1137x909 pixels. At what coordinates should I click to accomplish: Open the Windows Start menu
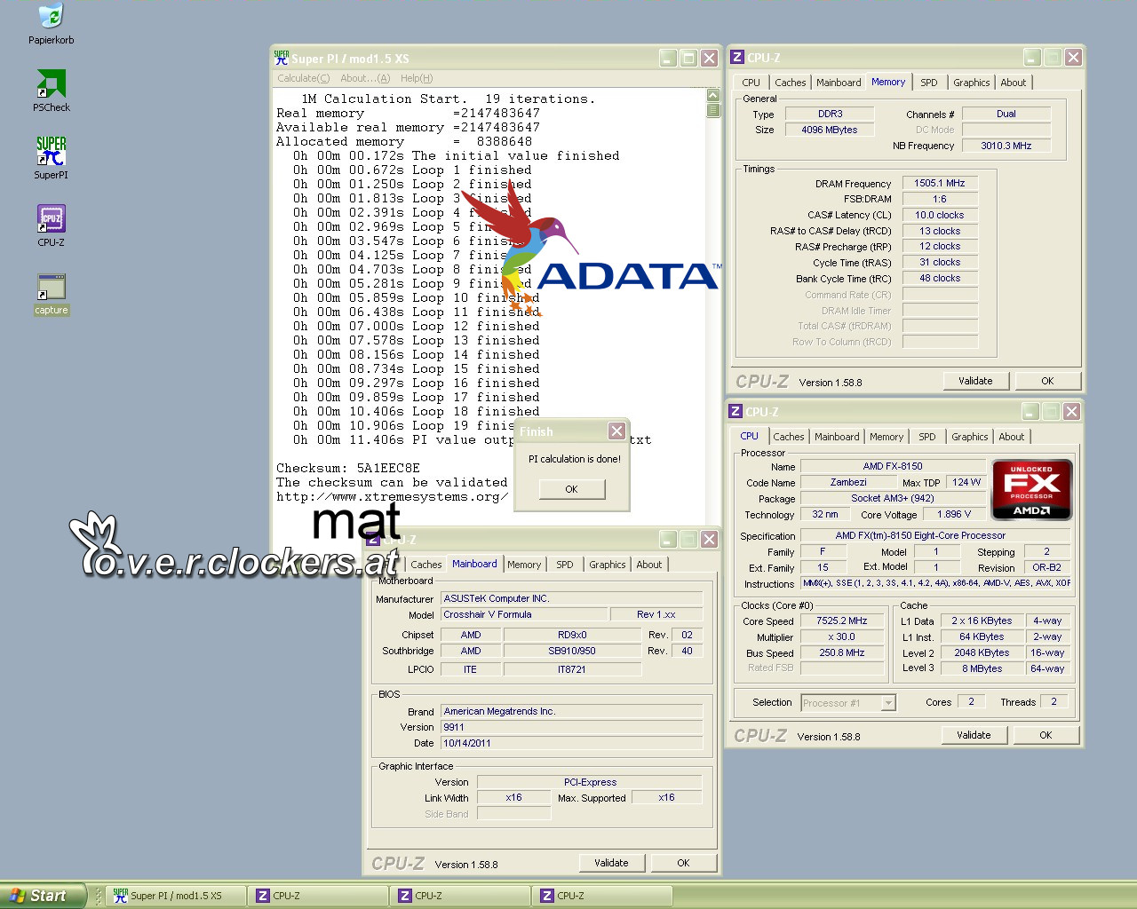coord(43,896)
